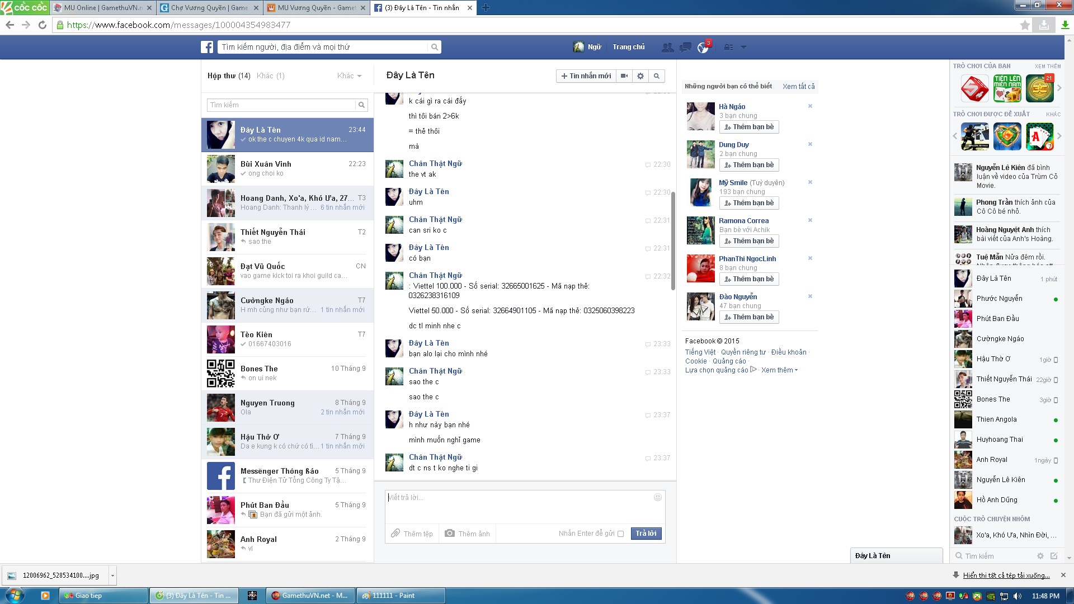
Task: Click the conversation scrollbar thumb
Action: [x=673, y=240]
